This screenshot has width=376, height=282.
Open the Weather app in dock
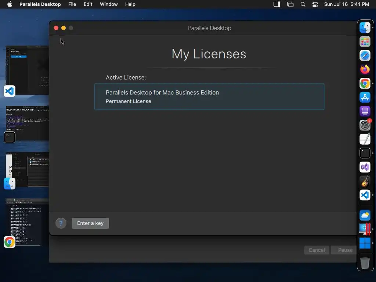[365, 215]
